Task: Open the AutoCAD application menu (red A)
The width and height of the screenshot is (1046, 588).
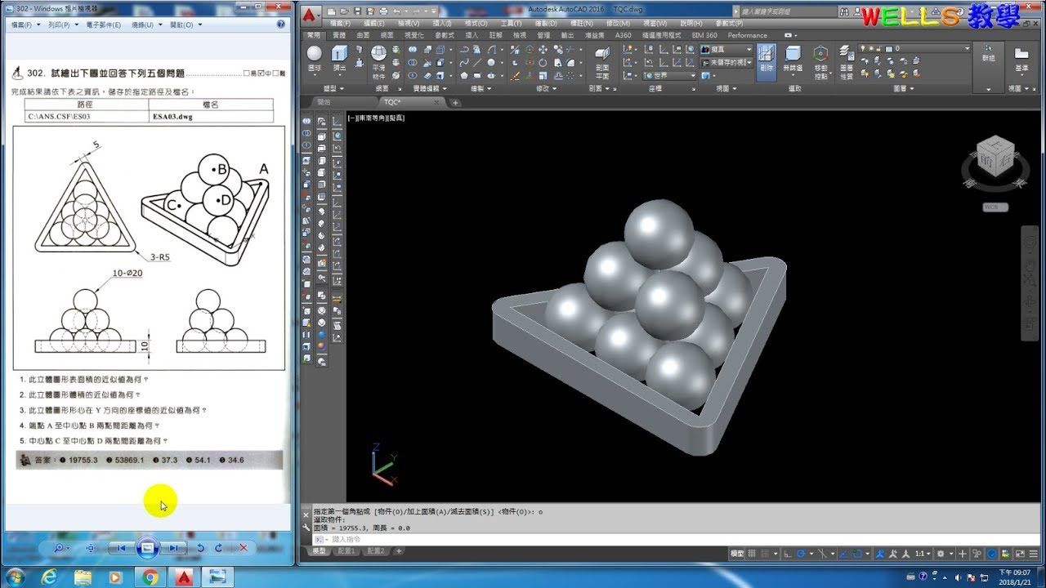Action: (x=310, y=15)
